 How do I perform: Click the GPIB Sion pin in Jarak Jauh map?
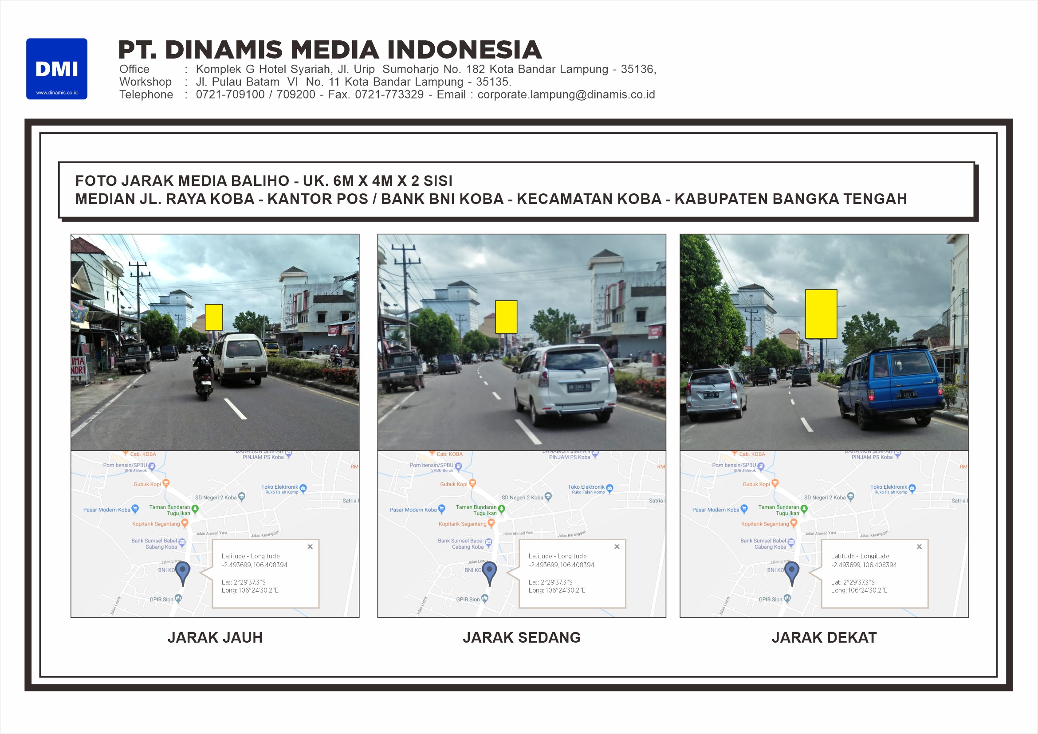tap(178, 598)
